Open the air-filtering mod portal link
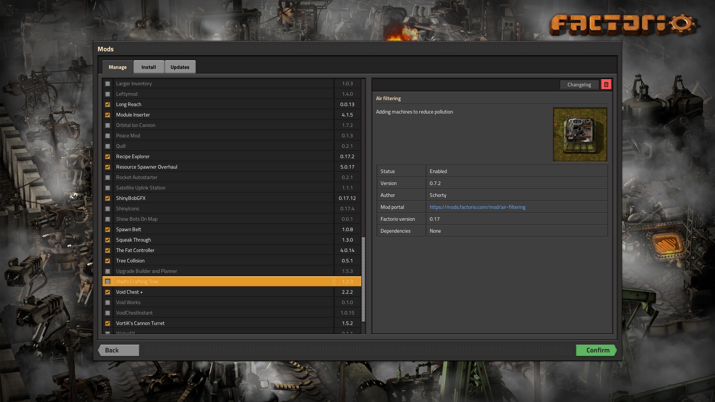 tap(477, 207)
